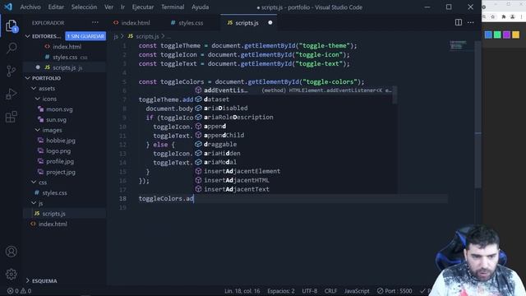
Task: Expand the ESQUEMA section
Action: (28, 280)
